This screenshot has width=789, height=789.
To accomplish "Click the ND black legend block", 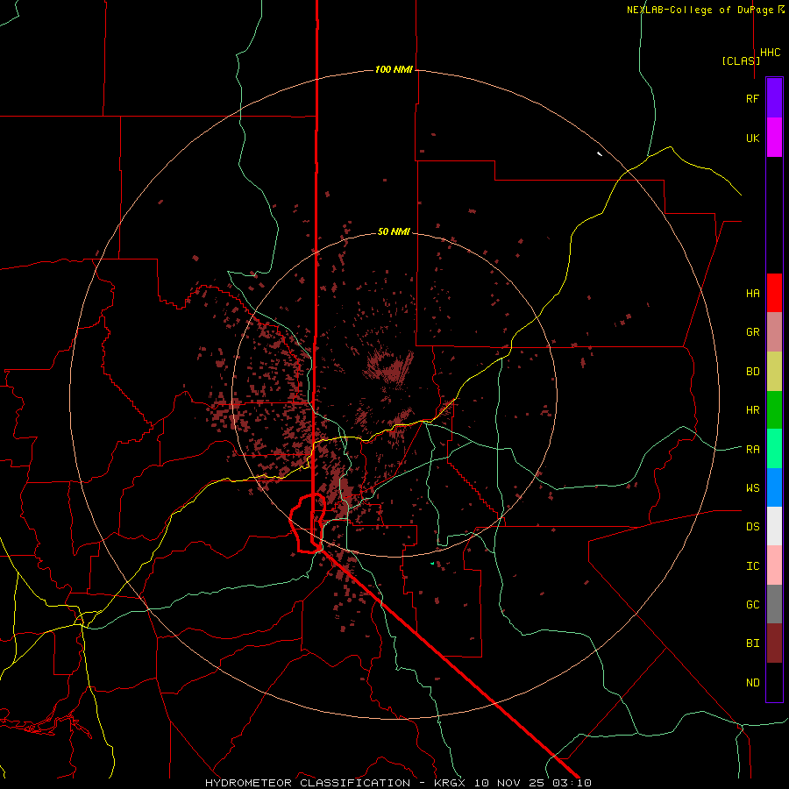I will point(774,682).
